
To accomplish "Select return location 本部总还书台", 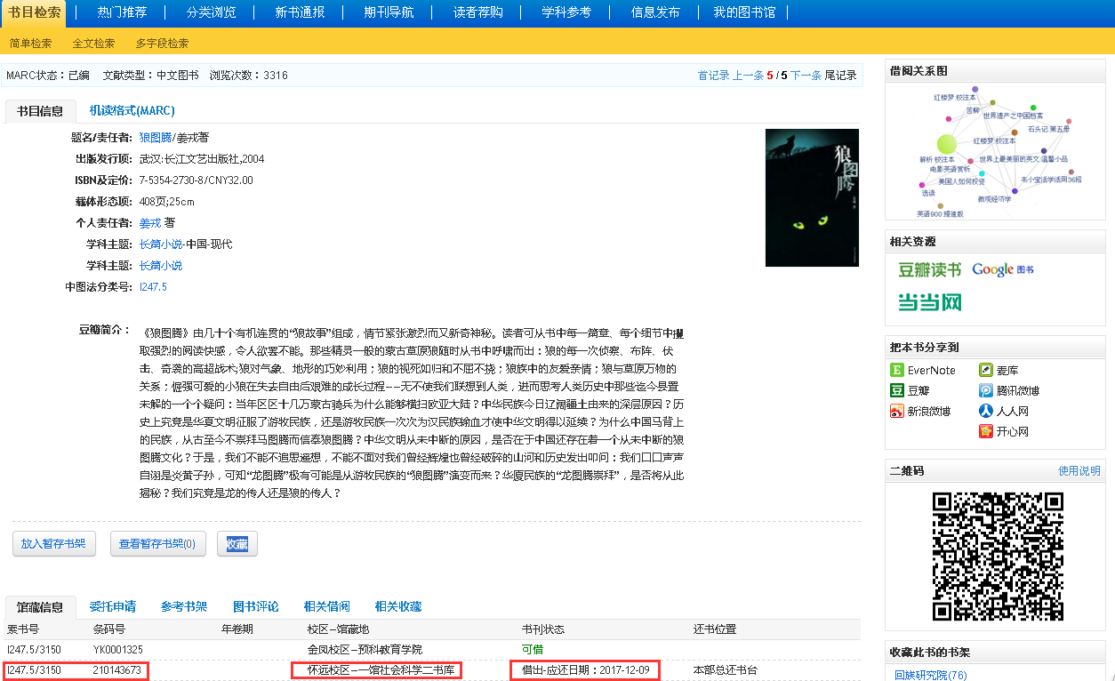I will (x=726, y=669).
